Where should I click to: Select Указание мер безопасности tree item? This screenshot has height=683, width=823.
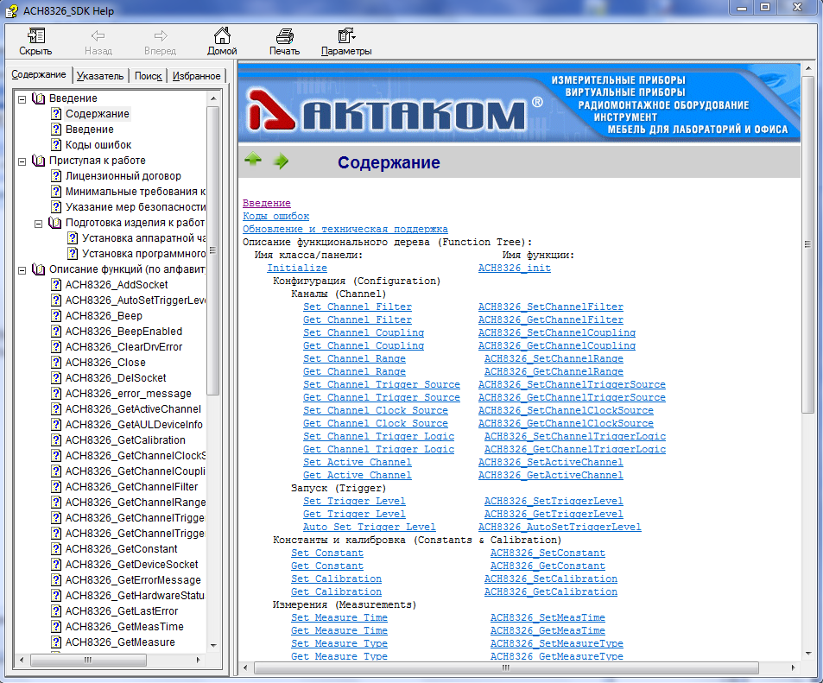[135, 207]
